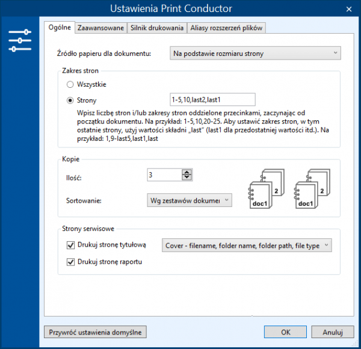Open the Źródło papieru dropdown
361x349 pixels.
pyautogui.click(x=255, y=54)
